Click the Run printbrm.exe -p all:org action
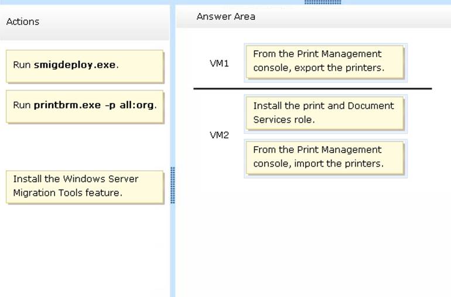 84,106
